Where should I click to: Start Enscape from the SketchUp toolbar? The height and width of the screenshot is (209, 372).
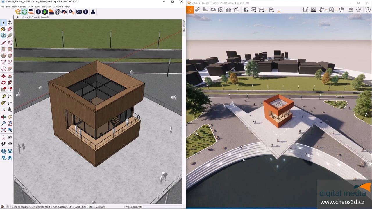pyautogui.click(x=18, y=12)
